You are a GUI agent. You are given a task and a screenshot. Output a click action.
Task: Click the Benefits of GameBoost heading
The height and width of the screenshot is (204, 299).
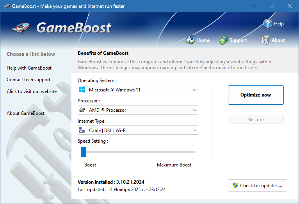[x=103, y=53]
